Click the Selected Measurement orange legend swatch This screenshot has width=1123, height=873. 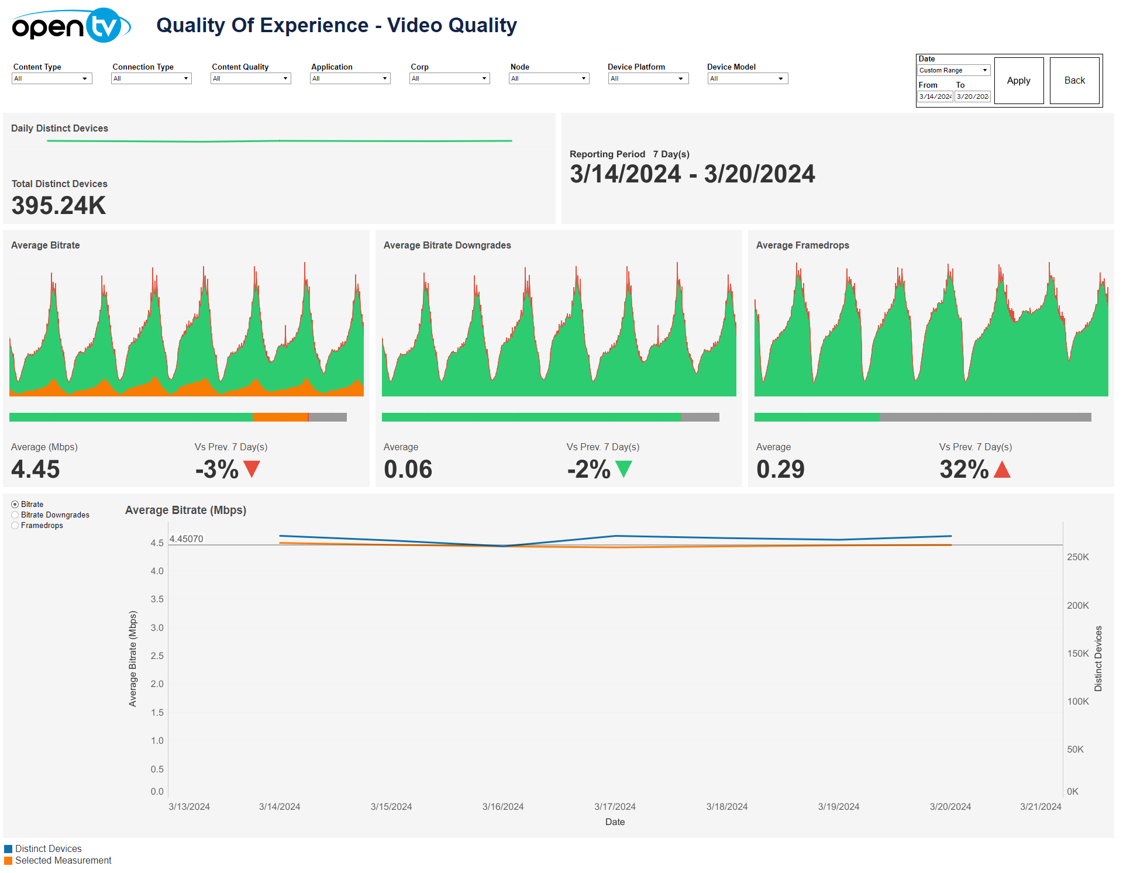[x=8, y=861]
